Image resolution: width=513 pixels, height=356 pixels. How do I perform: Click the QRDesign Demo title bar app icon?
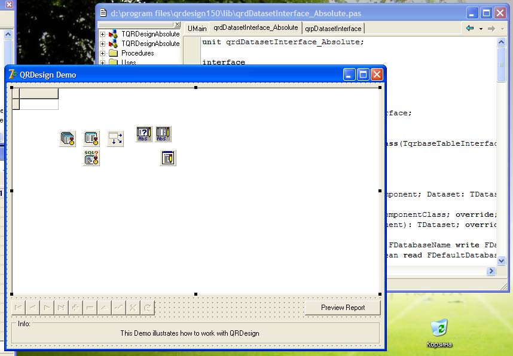click(x=13, y=75)
